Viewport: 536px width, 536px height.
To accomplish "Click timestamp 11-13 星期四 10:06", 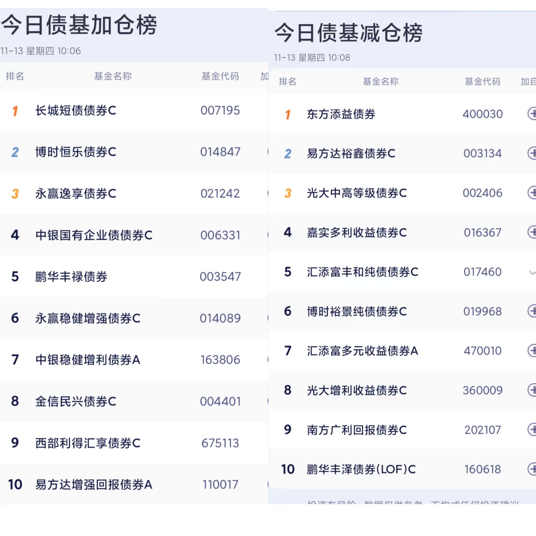I will pyautogui.click(x=41, y=51).
